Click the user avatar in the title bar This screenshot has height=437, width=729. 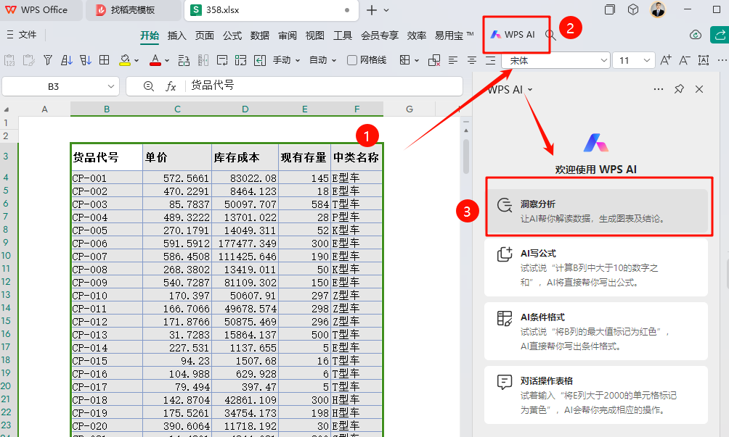click(x=657, y=9)
